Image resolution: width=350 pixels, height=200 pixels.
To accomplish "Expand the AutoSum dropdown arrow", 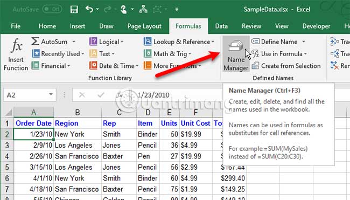I will [74, 42].
